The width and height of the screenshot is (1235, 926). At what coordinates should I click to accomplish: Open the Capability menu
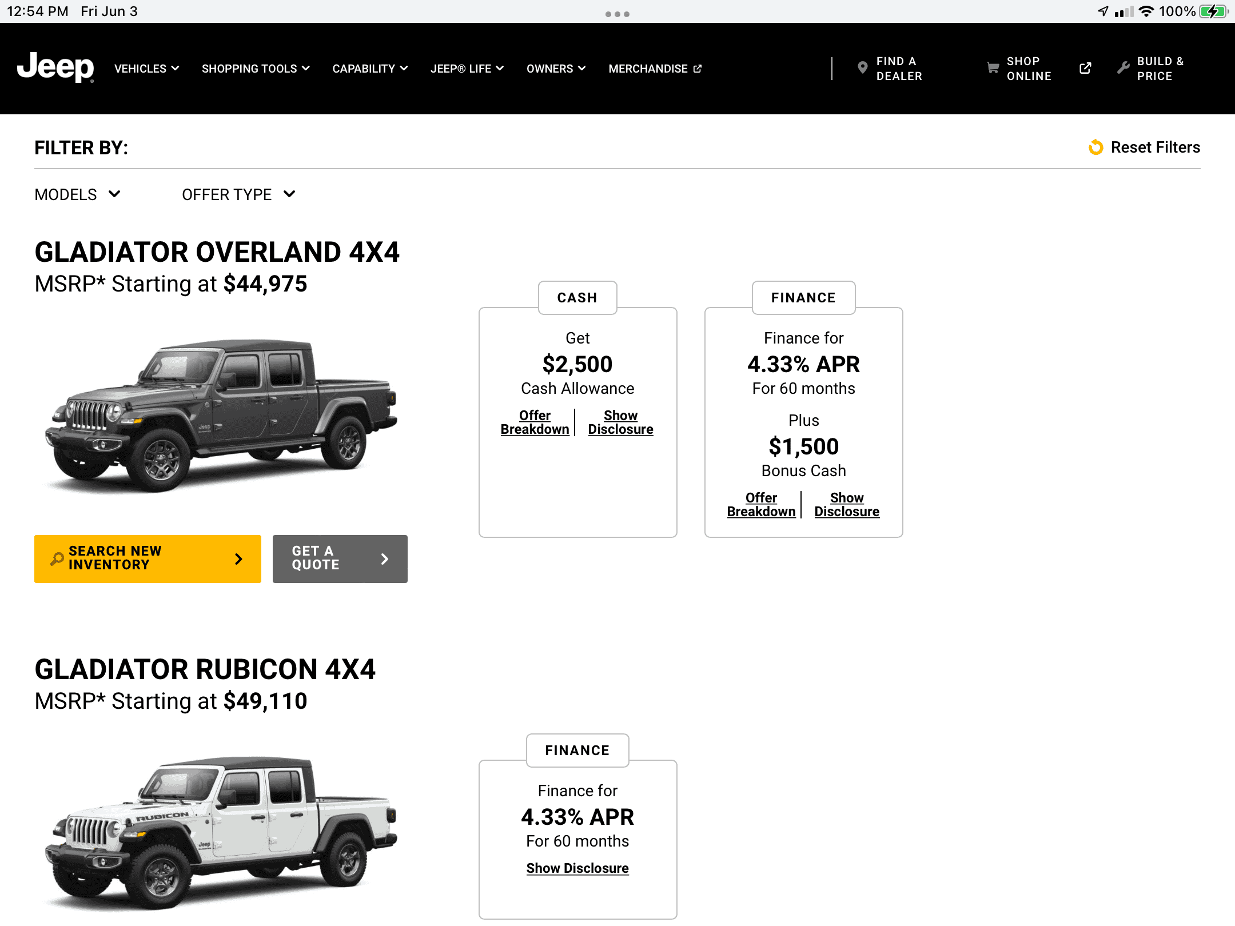pyautogui.click(x=370, y=69)
